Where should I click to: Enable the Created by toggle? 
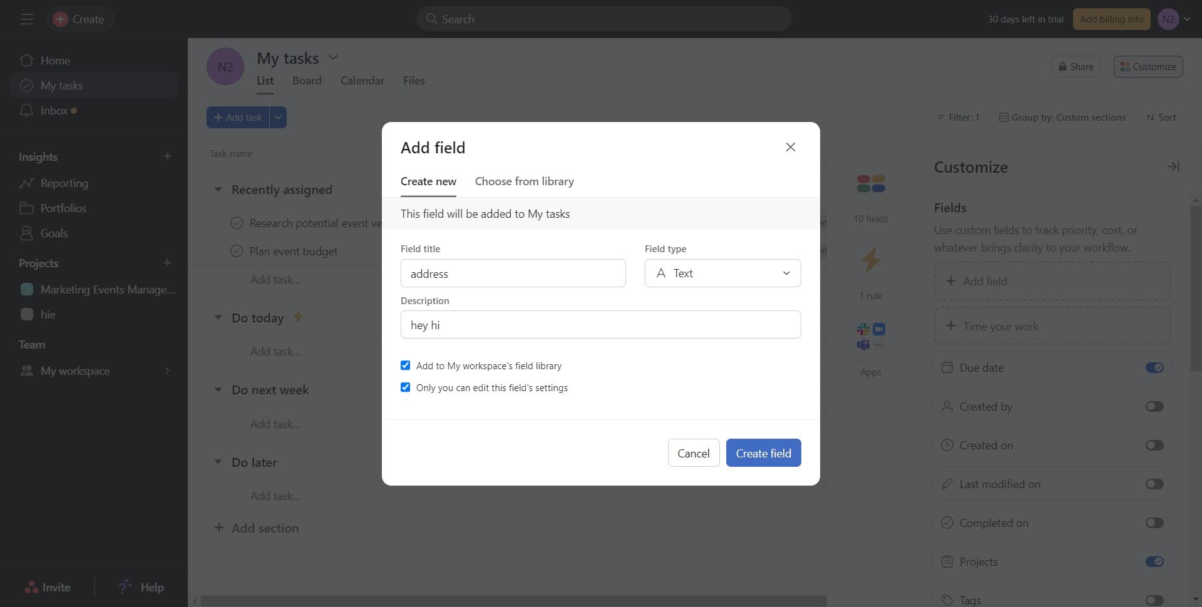pyautogui.click(x=1154, y=406)
